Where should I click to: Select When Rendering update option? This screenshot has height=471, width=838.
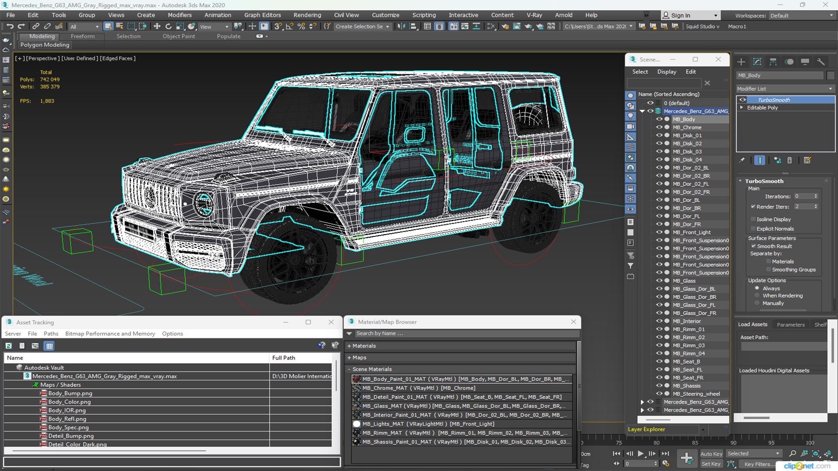(757, 296)
